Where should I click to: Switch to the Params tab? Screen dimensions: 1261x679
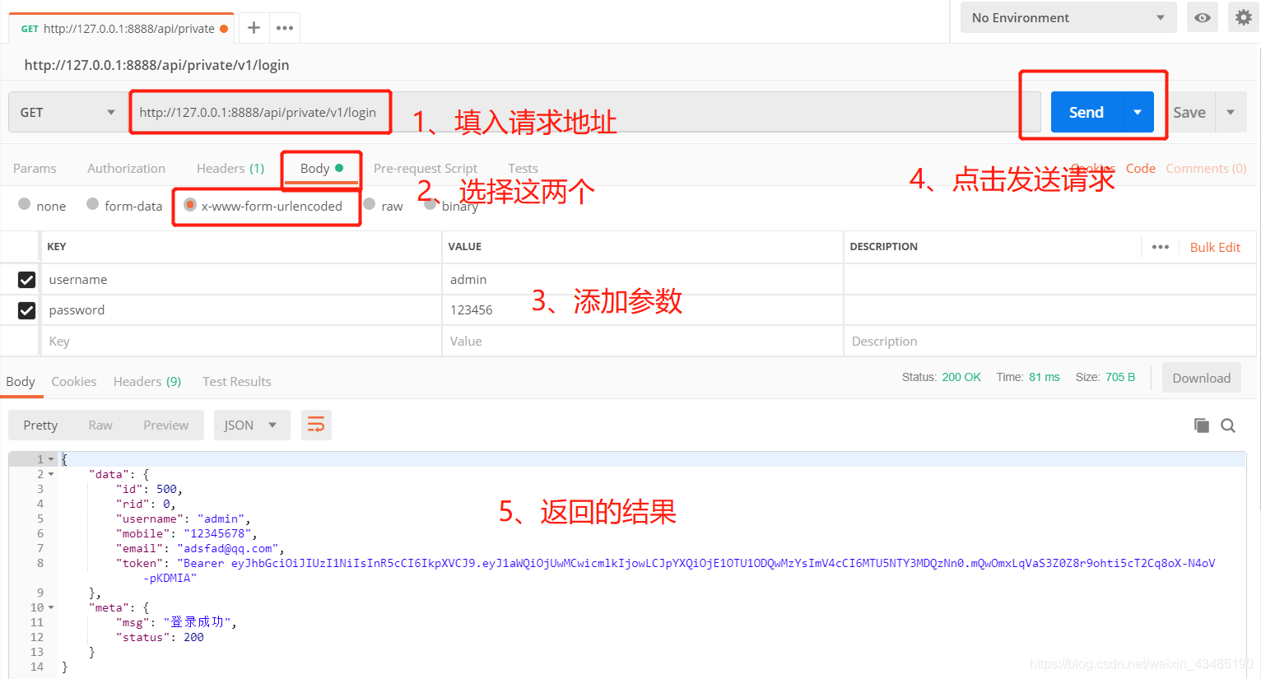click(35, 168)
